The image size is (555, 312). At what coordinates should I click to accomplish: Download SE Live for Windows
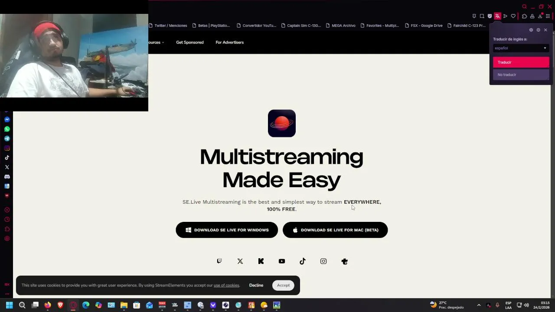pos(227,230)
